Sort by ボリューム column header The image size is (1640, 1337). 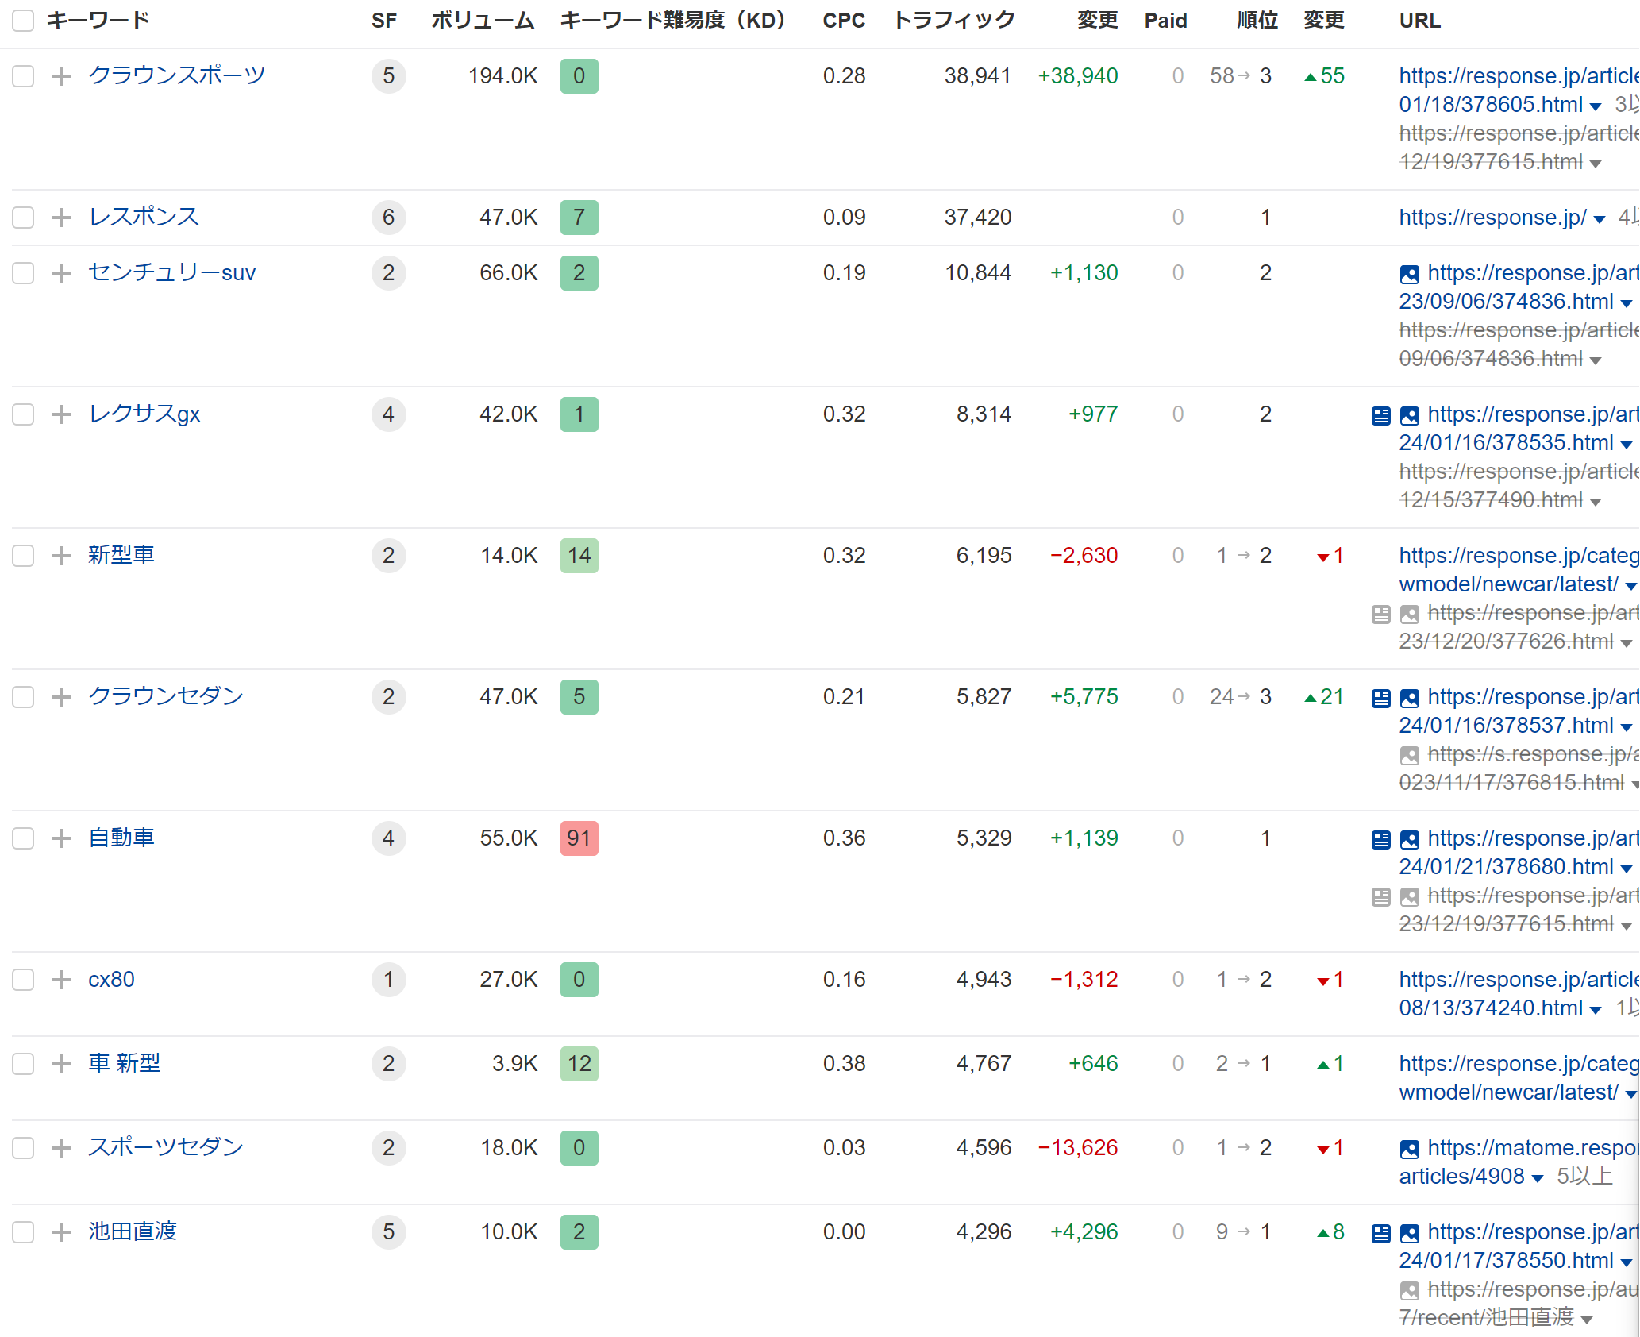(482, 21)
